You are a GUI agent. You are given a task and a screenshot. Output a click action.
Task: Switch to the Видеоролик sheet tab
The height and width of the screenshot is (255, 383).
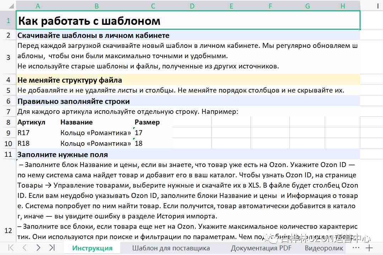(324, 248)
